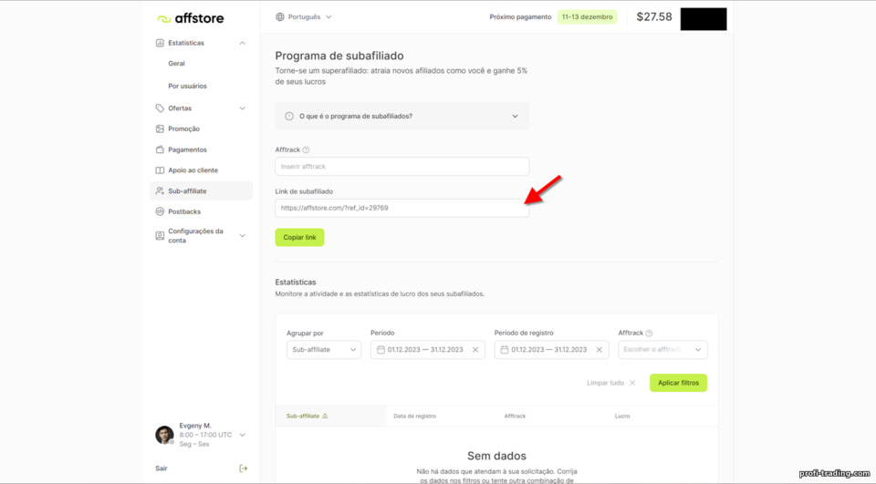Click the Copiar link button

tap(299, 237)
